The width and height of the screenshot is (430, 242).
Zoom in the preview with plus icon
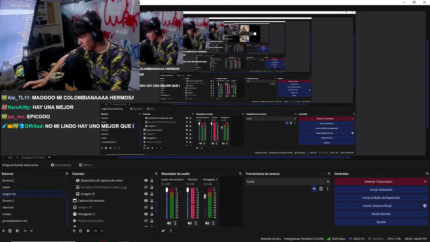click(x=18, y=157)
